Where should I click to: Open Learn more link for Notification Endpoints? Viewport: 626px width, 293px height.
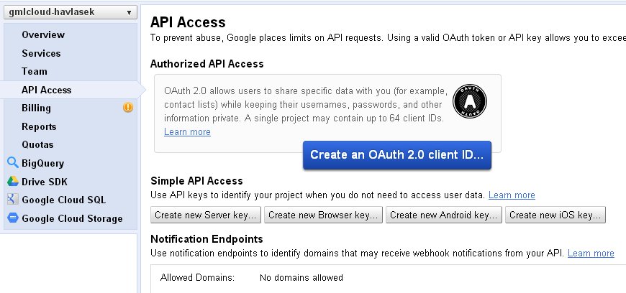[x=591, y=254]
